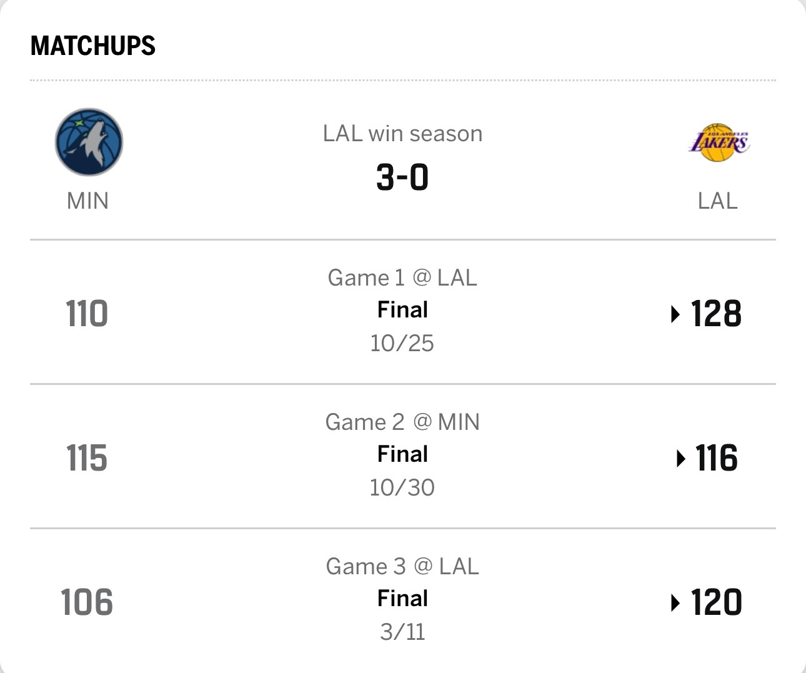Click the 3-0 season series score
Image resolution: width=806 pixels, height=673 pixels.
(402, 177)
